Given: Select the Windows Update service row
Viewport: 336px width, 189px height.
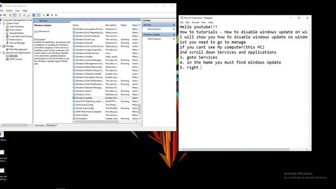Looking at the screenshot, I should pos(105,98).
